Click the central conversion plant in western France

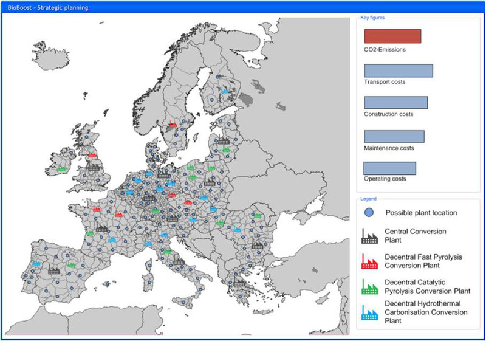[x=101, y=228]
